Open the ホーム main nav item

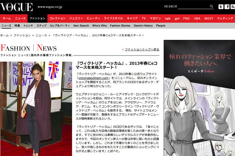coord(7,19)
